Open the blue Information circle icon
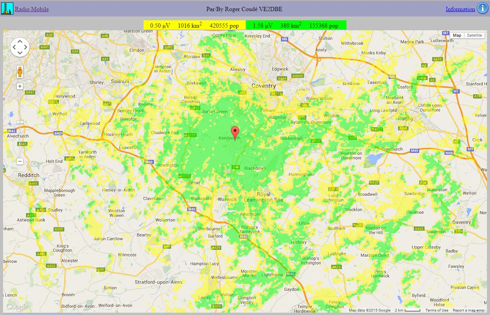This screenshot has width=490, height=315. pyautogui.click(x=482, y=8)
